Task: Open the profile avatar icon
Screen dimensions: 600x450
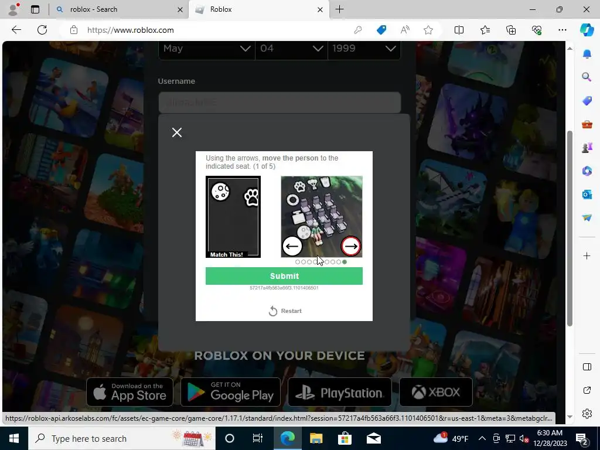Action: tap(13, 9)
